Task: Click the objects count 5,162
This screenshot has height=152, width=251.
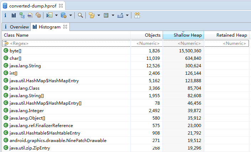Action: 154,81
